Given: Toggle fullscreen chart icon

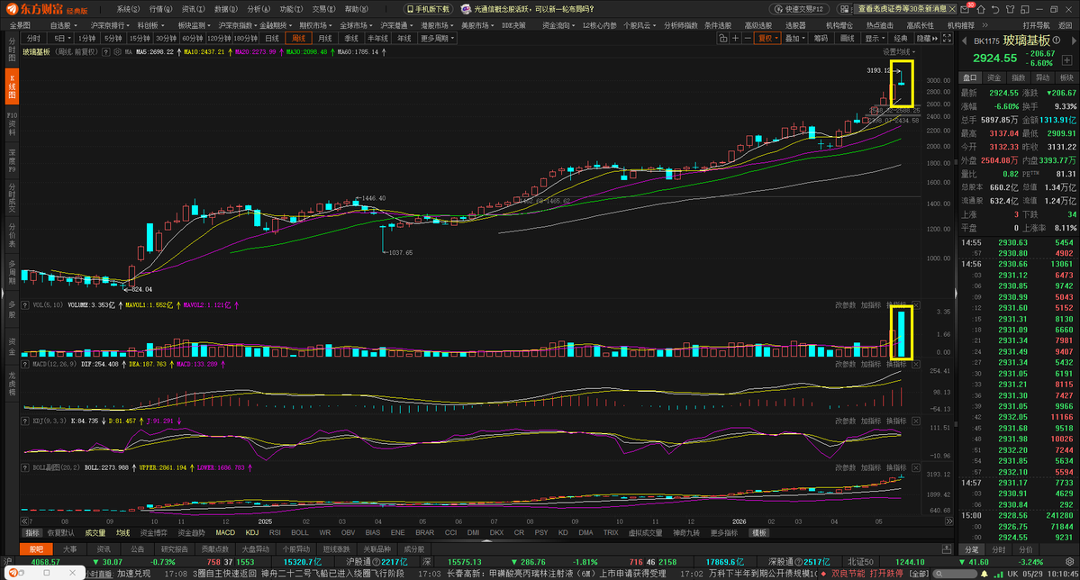Looking at the screenshot, I should (947, 39).
